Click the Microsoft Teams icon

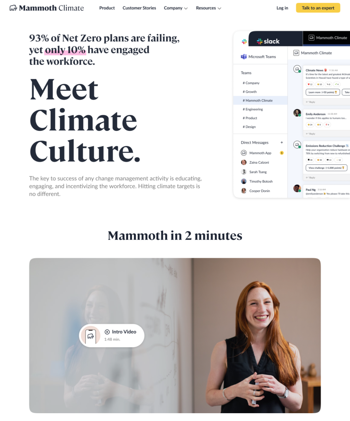[x=244, y=57]
